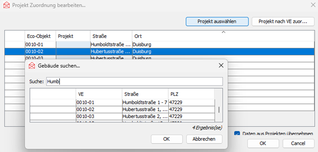
Task: Click the Gebäude suchen dialog app icon
Action: pos(32,66)
